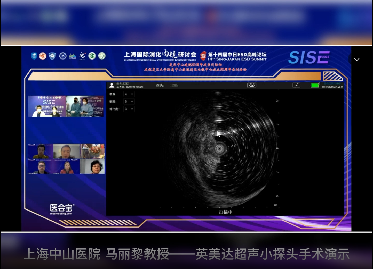Select the bottom-right panelist on white background
This screenshot has height=269, width=373.
(x=92, y=166)
